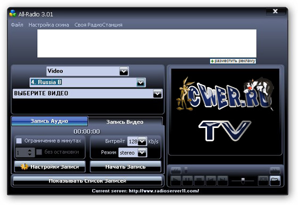Close the All-Radio window

276,11
